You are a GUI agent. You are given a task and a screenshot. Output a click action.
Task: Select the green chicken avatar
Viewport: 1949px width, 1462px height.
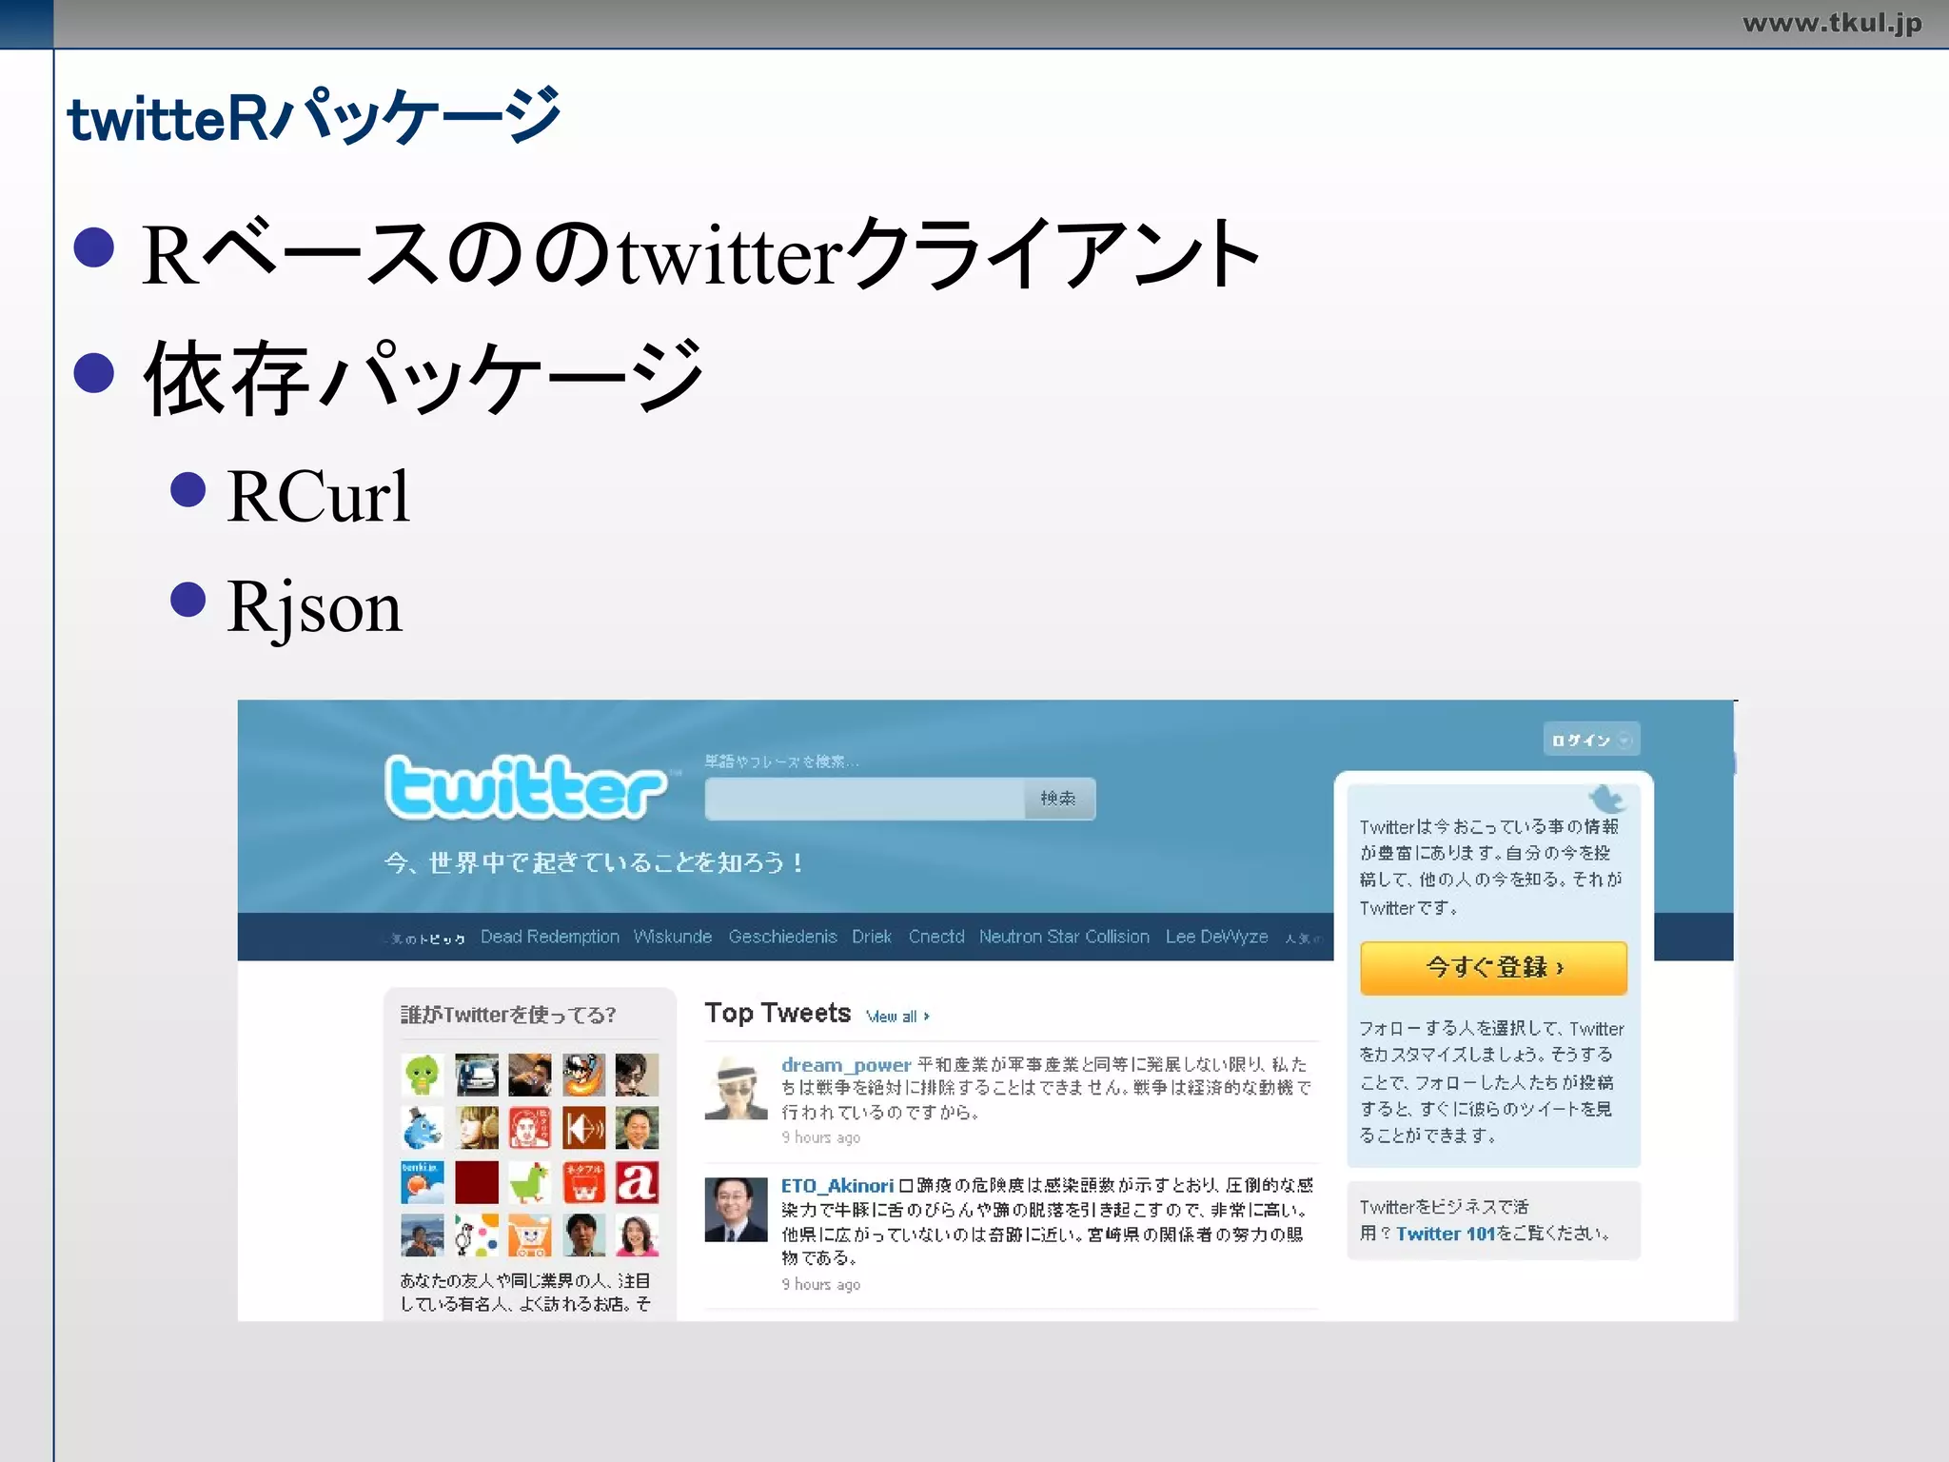click(530, 1182)
